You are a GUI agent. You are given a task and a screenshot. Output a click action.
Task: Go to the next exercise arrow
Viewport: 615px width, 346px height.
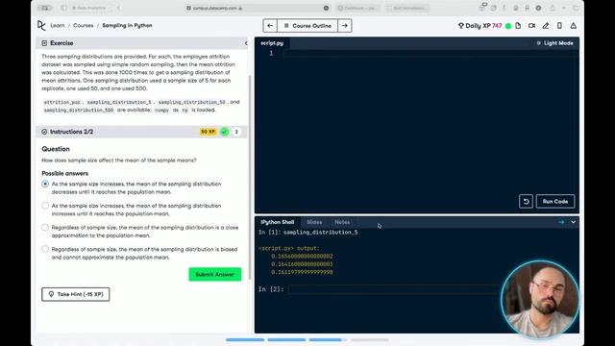coord(344,26)
